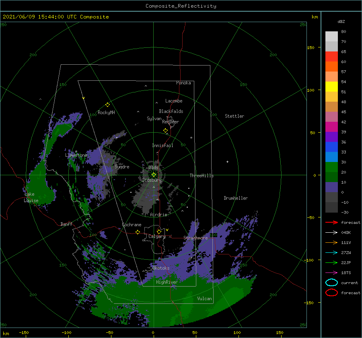Click the white plus marker east of ThreeHills
Screen dimensions: 362x338
[227, 162]
